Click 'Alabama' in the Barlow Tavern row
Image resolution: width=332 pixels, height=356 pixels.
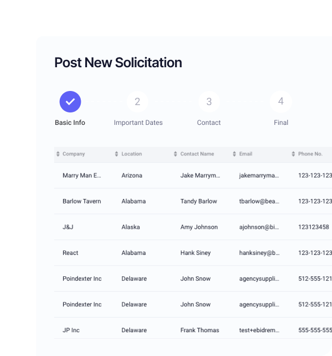point(134,201)
